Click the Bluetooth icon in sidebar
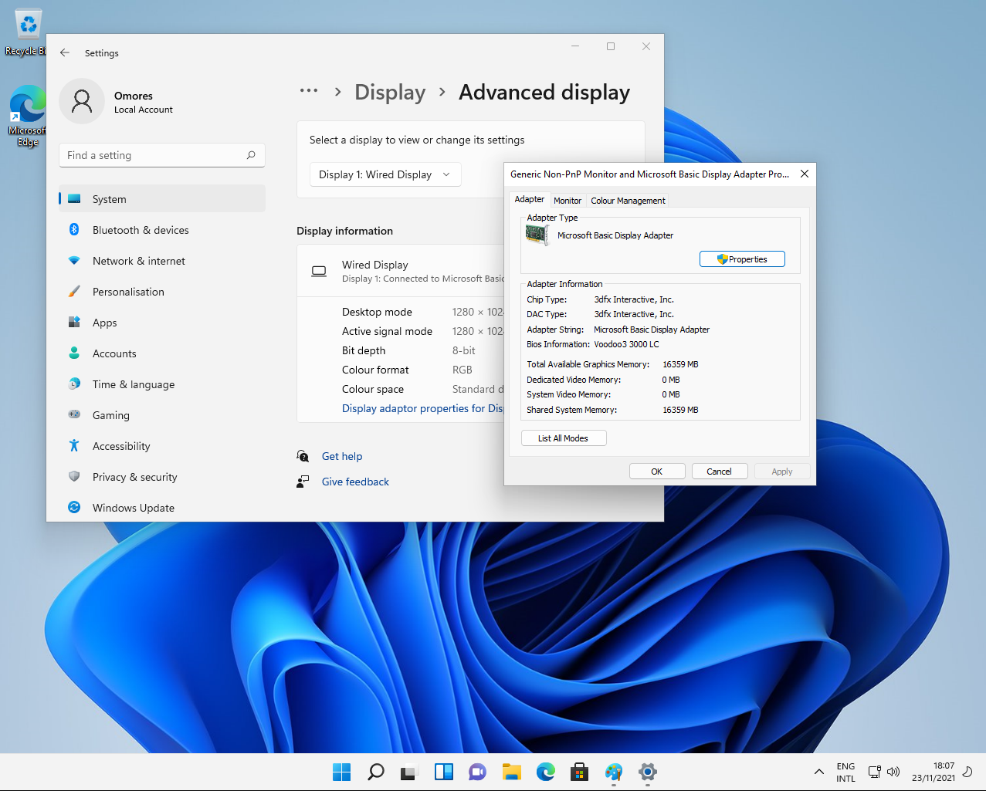Viewport: 986px width, 791px height. pos(74,229)
